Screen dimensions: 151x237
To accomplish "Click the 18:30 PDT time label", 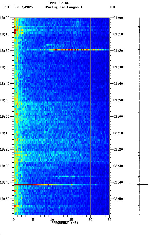I will click(5, 67).
